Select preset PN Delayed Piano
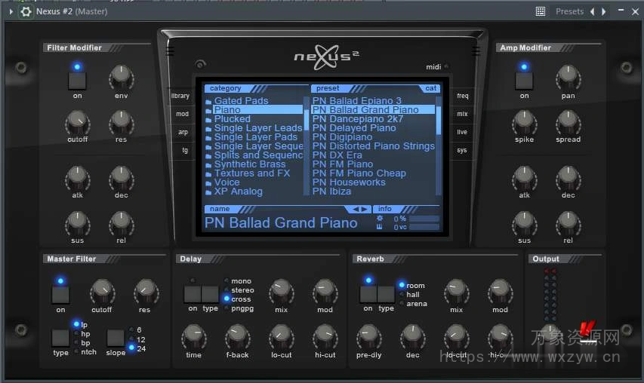Screen dimensions: 644x383 click(354, 127)
